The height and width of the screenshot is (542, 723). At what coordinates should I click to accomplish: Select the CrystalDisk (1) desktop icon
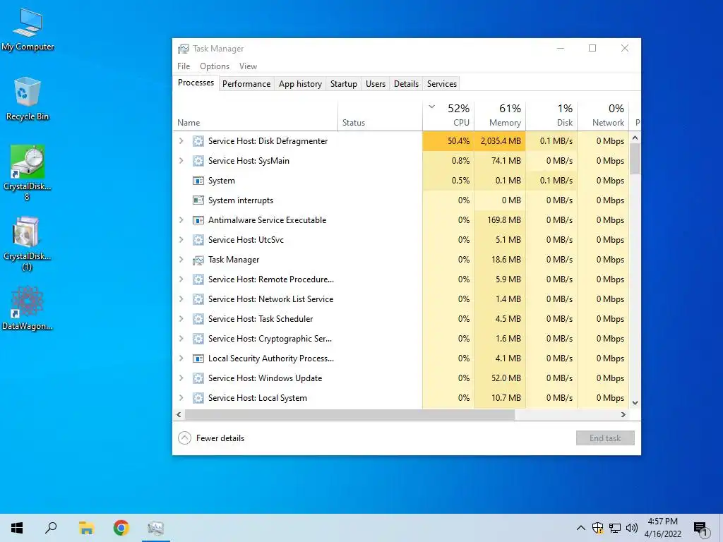pyautogui.click(x=28, y=243)
